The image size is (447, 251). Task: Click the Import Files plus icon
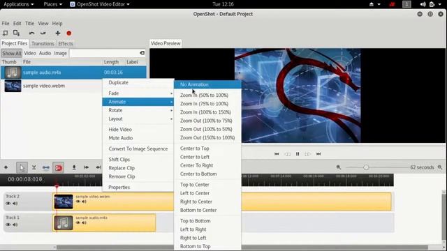click(x=57, y=33)
